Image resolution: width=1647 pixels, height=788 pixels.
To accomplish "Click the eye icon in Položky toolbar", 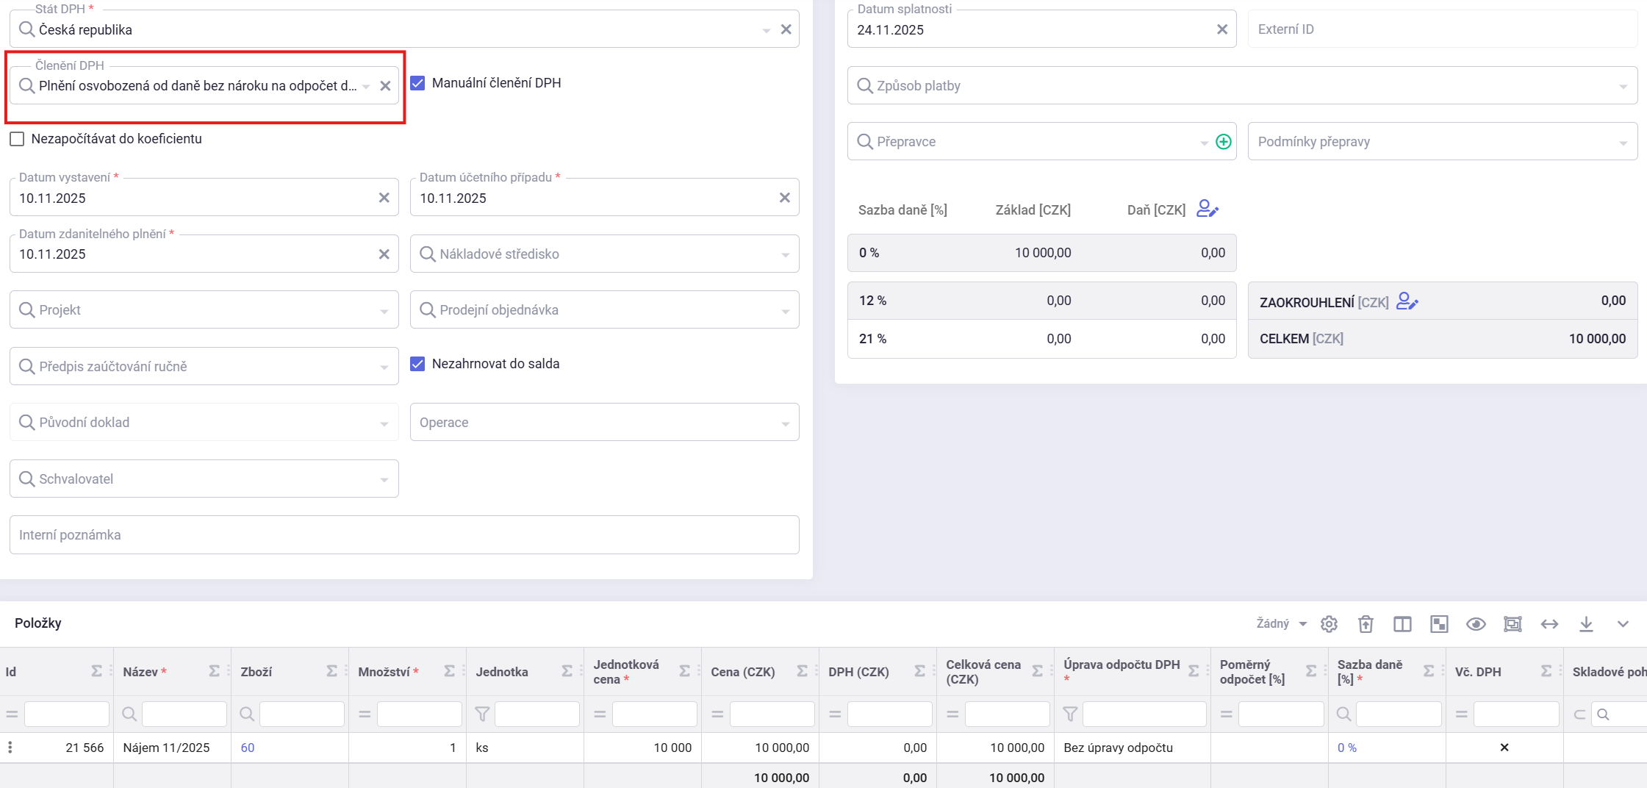I will [1476, 624].
